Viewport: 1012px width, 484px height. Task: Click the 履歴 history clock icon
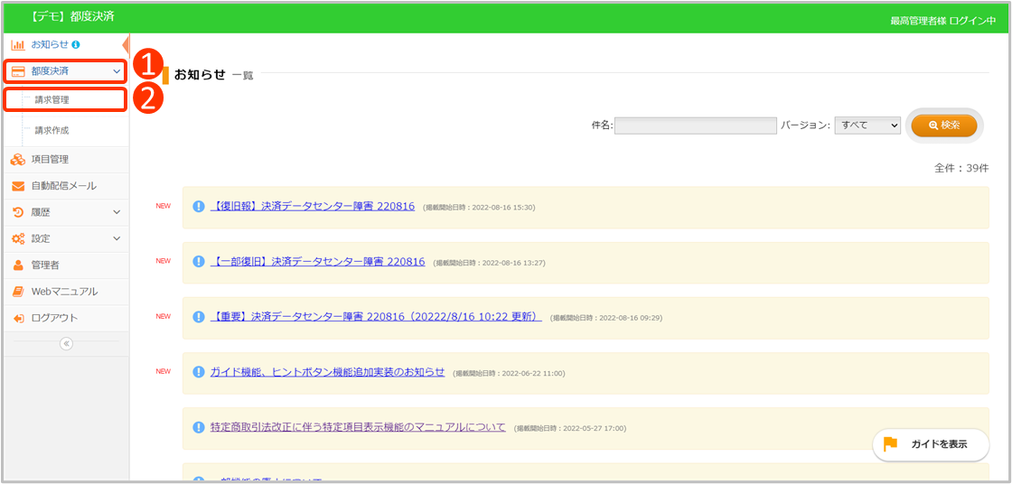[18, 212]
